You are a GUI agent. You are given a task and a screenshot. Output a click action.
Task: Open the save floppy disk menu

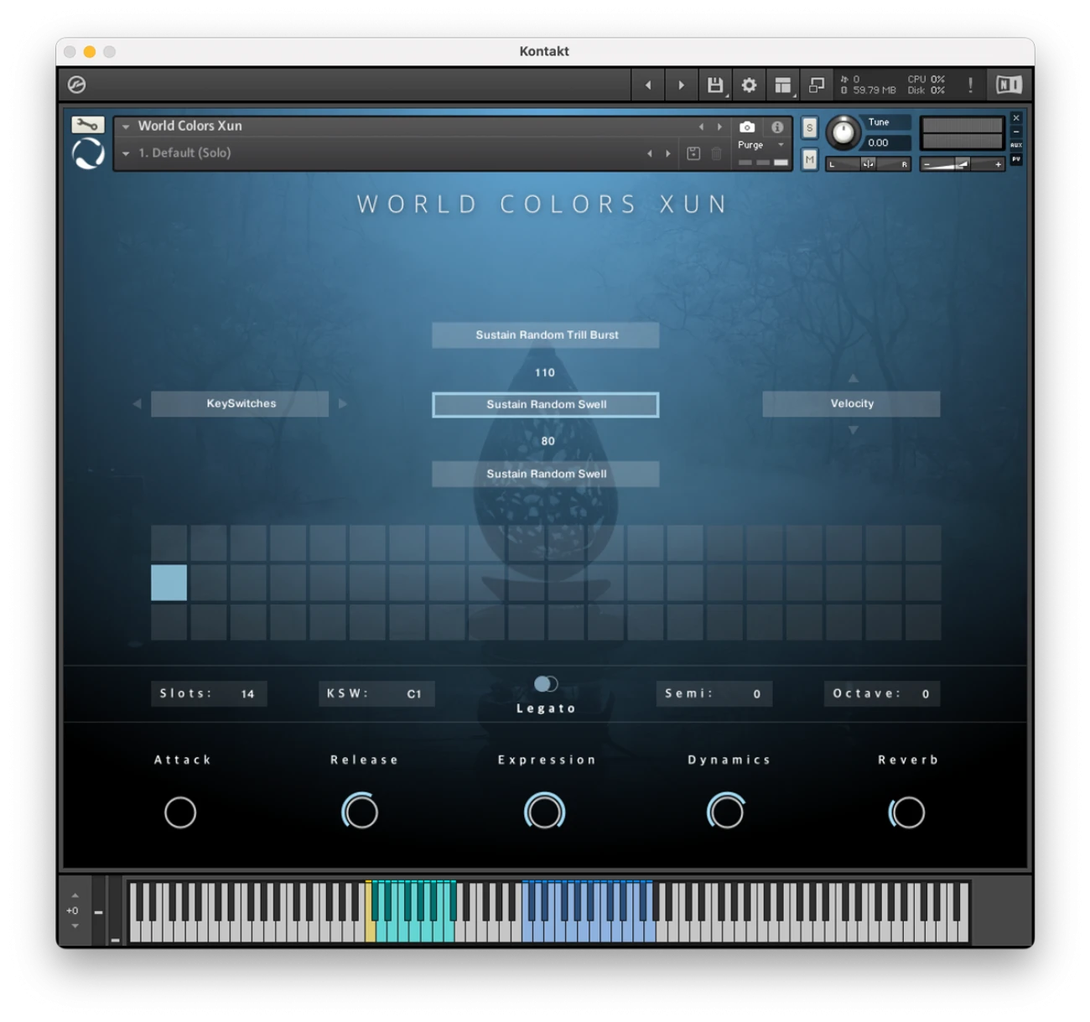click(715, 85)
